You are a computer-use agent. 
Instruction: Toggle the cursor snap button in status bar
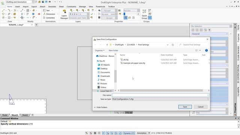(91, 133)
